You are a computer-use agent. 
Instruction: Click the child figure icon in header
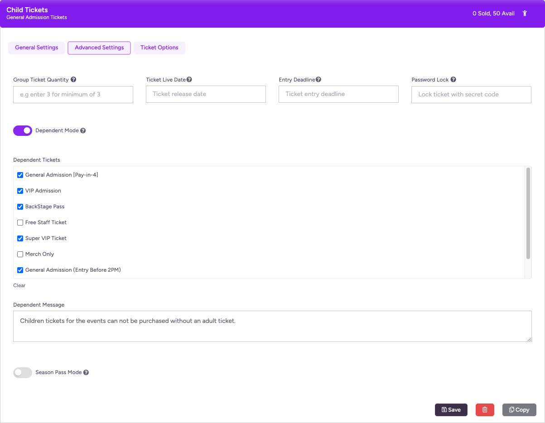(525, 14)
